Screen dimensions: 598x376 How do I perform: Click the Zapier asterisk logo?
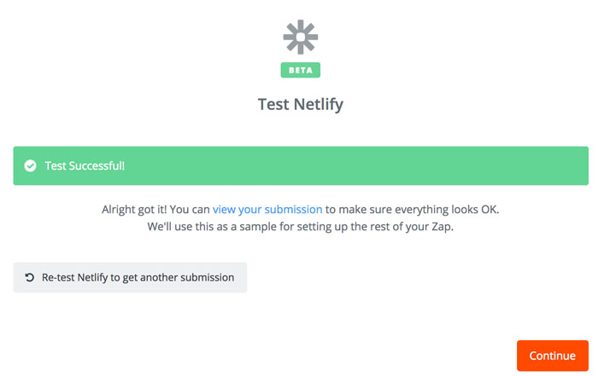coord(300,38)
